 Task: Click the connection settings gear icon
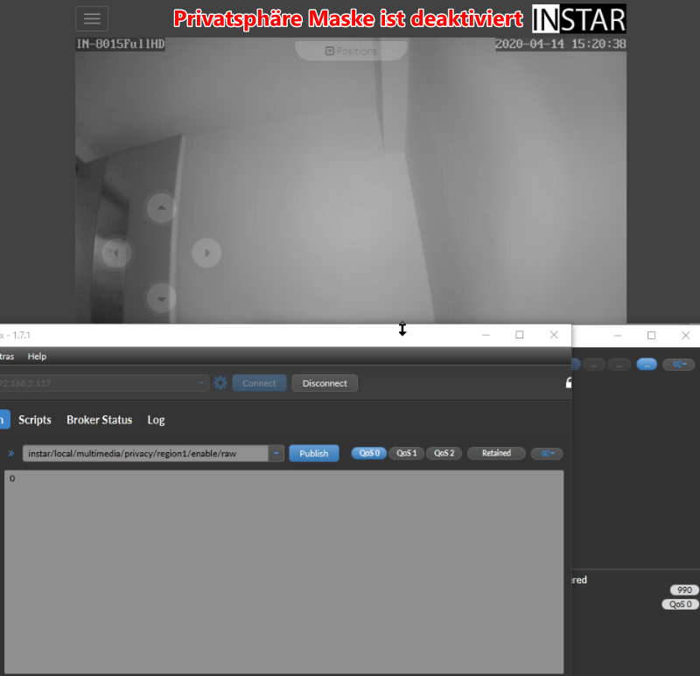[x=220, y=383]
